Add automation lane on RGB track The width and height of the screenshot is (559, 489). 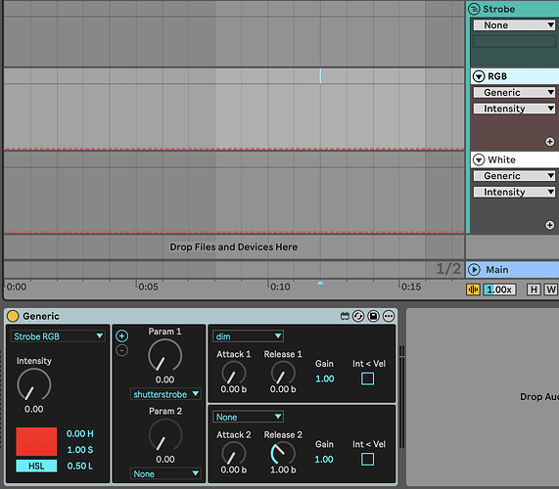point(550,142)
